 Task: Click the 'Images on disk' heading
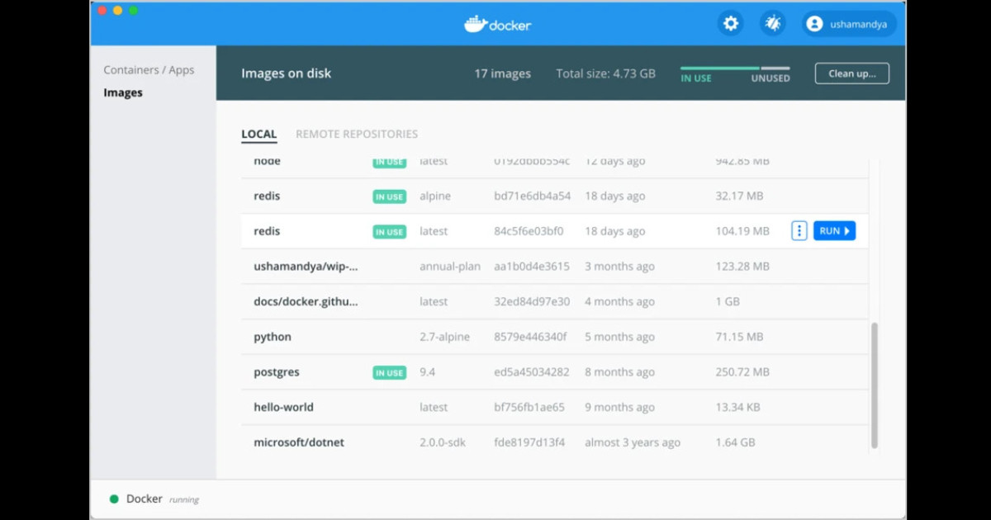[286, 73]
